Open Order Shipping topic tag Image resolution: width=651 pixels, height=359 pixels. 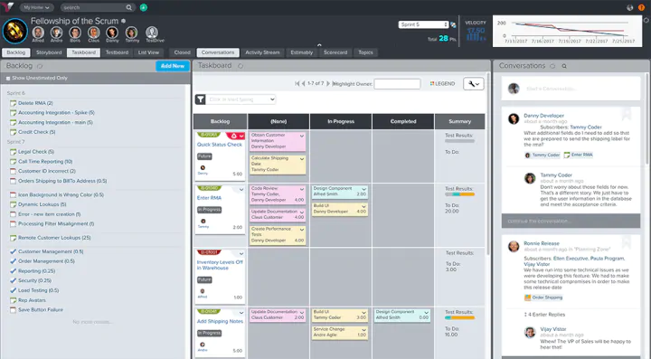click(543, 298)
